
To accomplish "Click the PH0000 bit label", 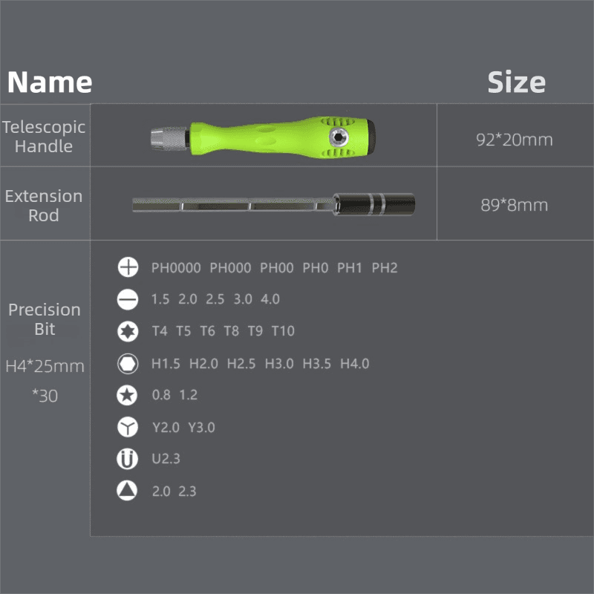I will click(x=176, y=268).
